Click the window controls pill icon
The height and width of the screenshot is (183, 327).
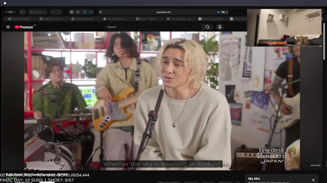click(x=10, y=12)
